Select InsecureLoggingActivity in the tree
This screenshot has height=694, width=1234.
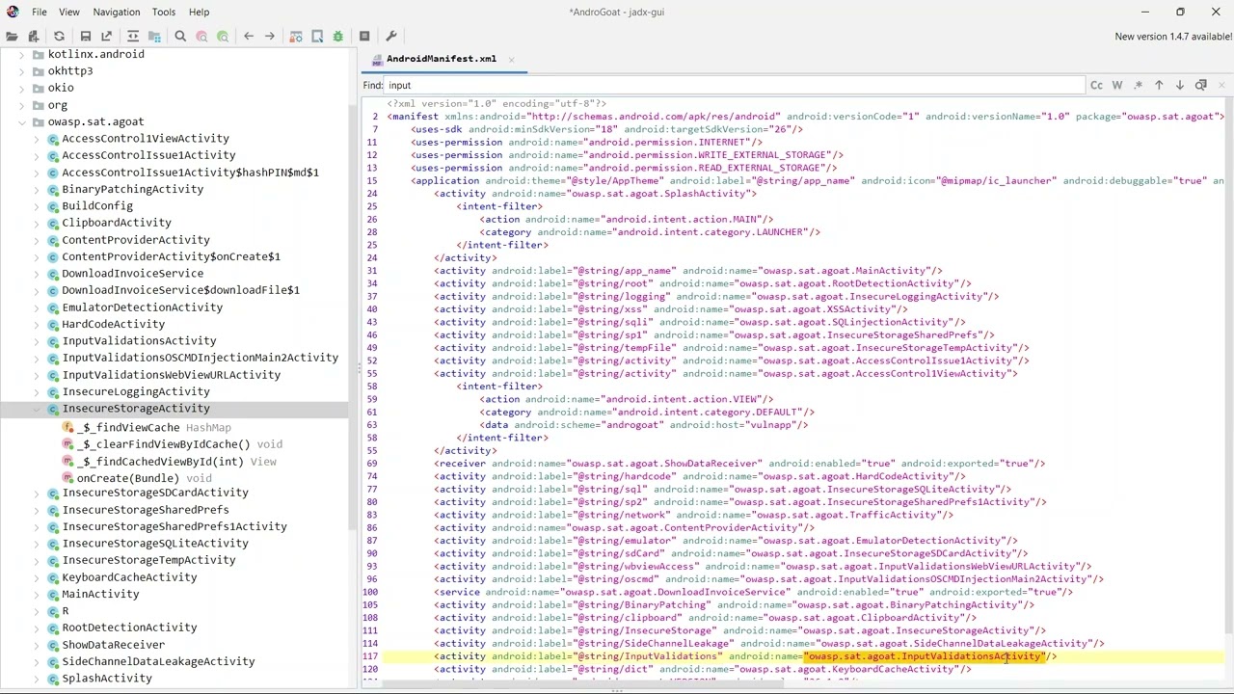pyautogui.click(x=136, y=391)
